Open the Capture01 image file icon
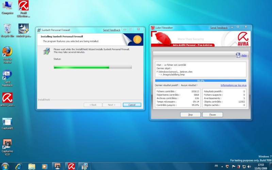The image size is (272, 170). (x=7, y=124)
